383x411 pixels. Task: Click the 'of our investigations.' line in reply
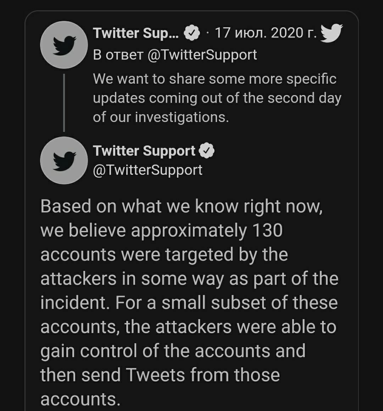pyautogui.click(x=161, y=117)
